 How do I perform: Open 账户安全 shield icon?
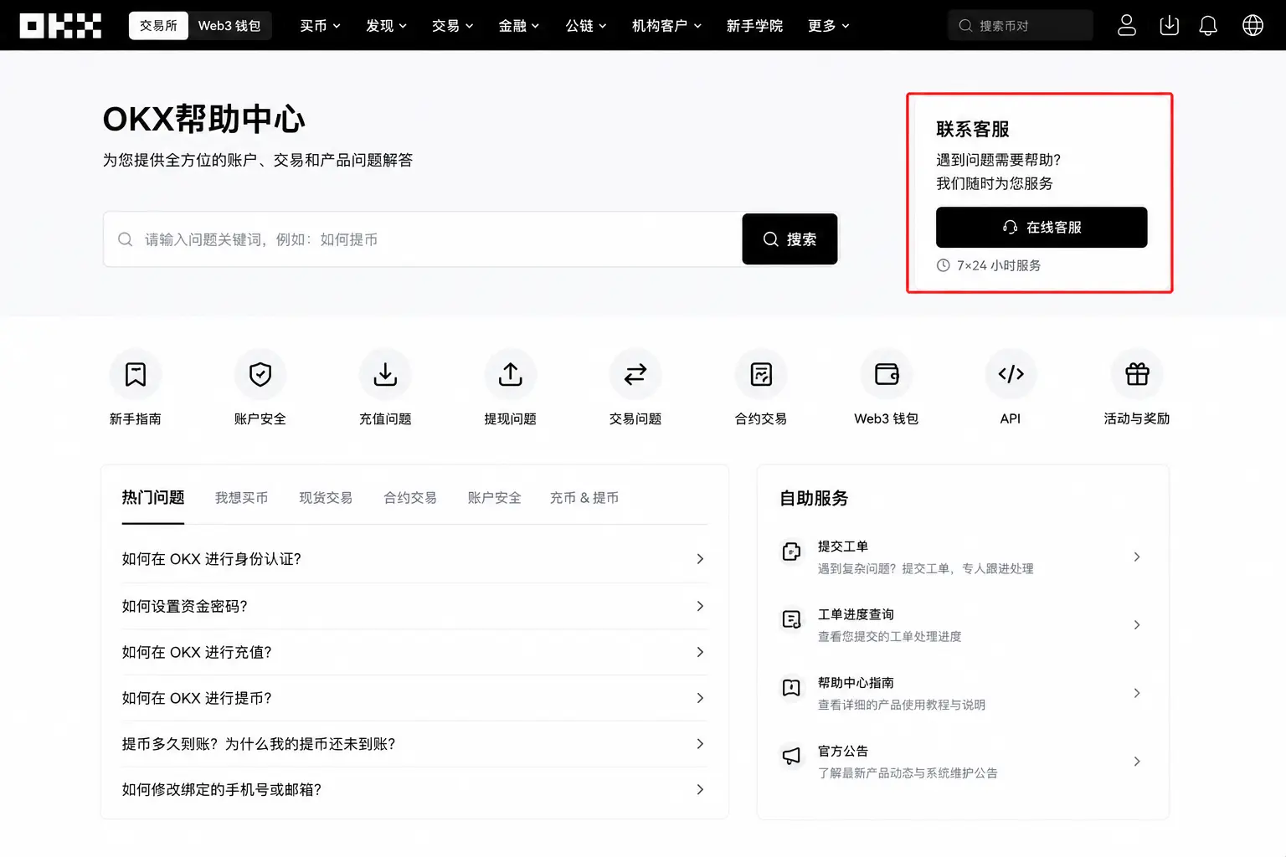pos(260,374)
